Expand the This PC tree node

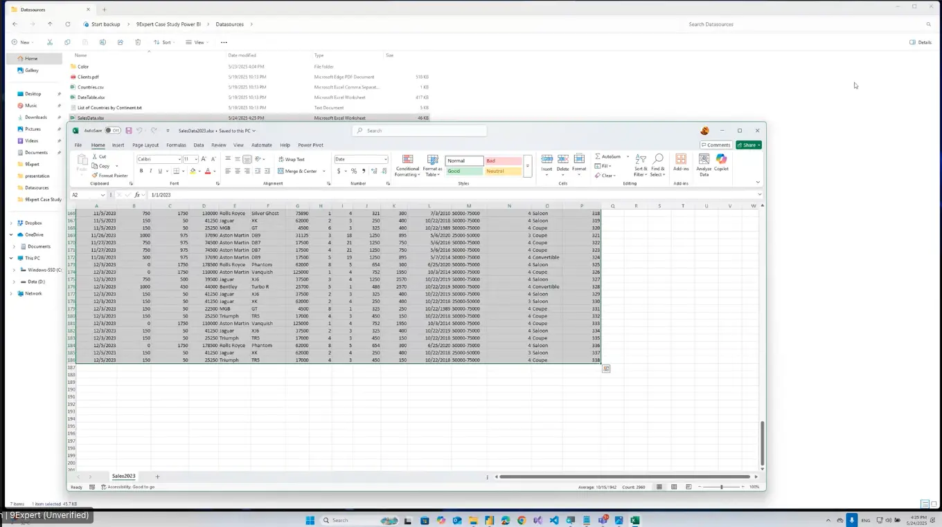[x=11, y=258]
